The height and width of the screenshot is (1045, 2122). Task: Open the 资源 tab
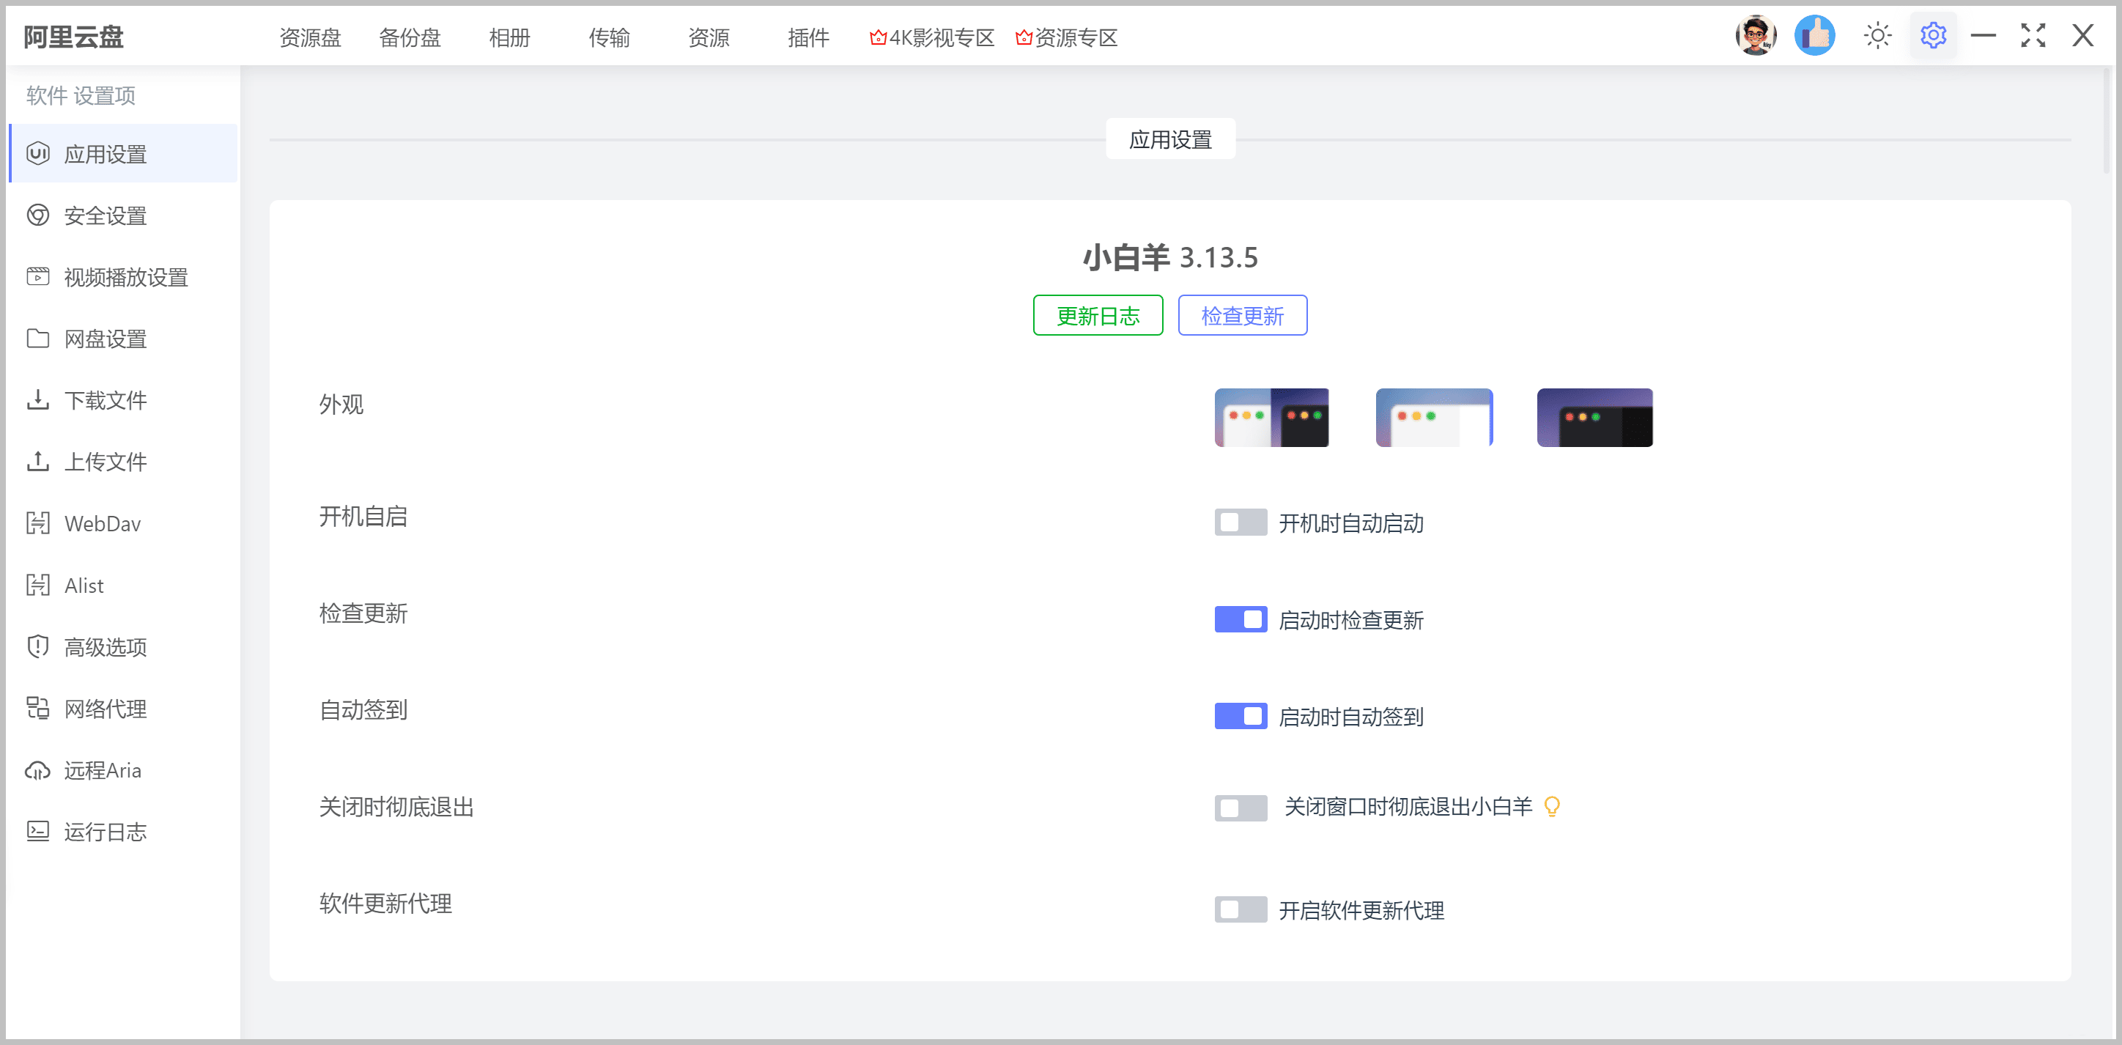tap(709, 38)
